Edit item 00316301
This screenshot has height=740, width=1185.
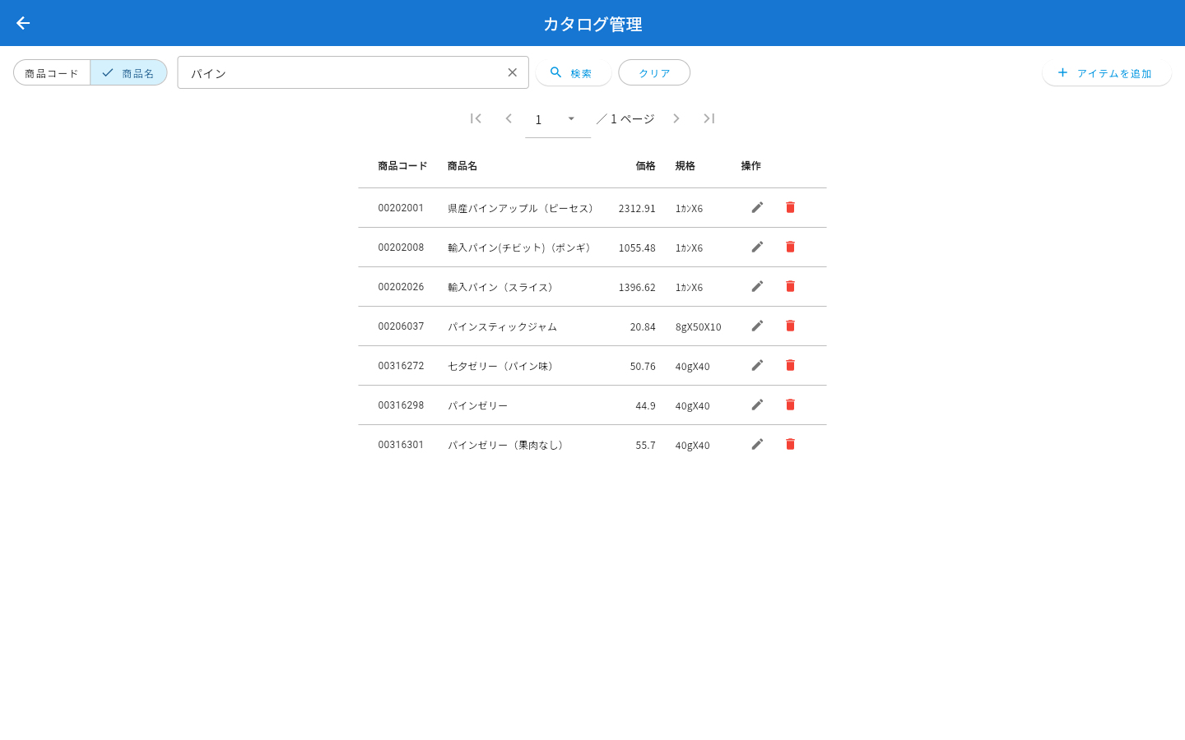[757, 444]
